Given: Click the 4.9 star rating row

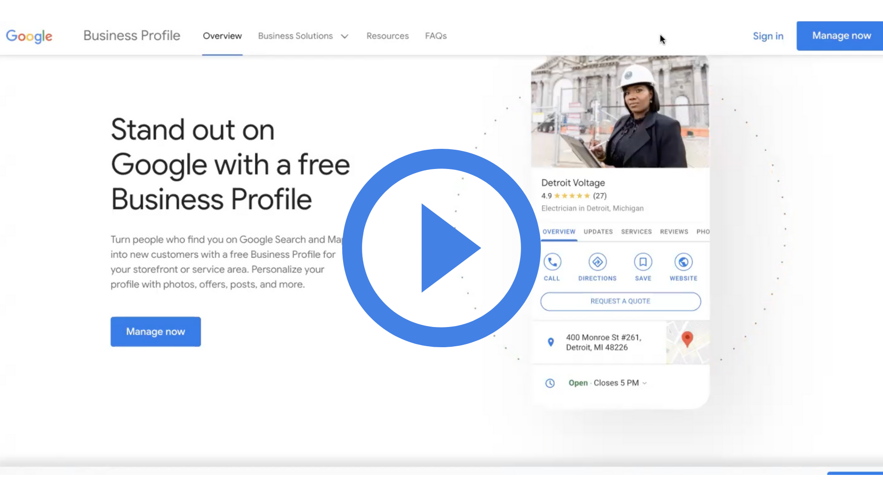Looking at the screenshot, I should click(x=574, y=196).
